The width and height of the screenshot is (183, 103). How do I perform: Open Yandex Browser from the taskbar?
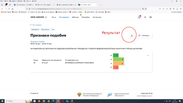[x=35, y=101]
